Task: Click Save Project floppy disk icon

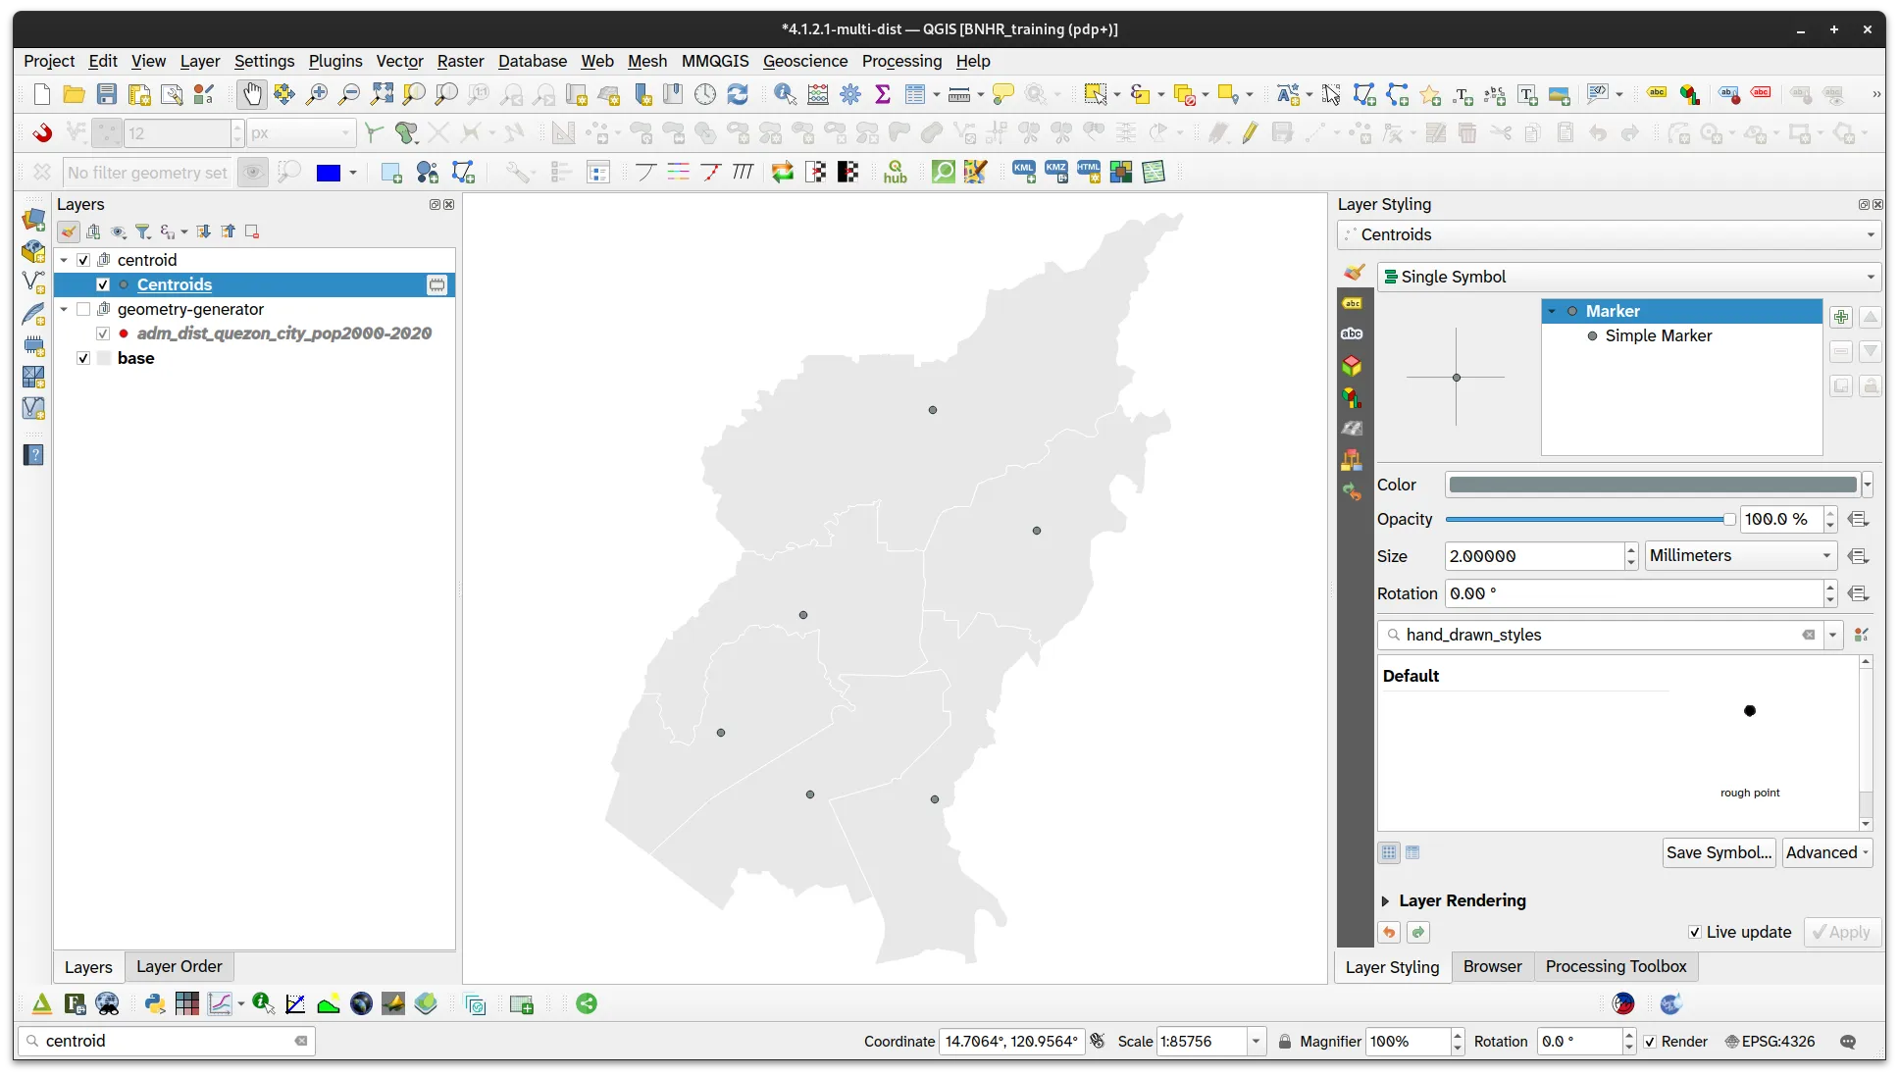Action: [107, 94]
